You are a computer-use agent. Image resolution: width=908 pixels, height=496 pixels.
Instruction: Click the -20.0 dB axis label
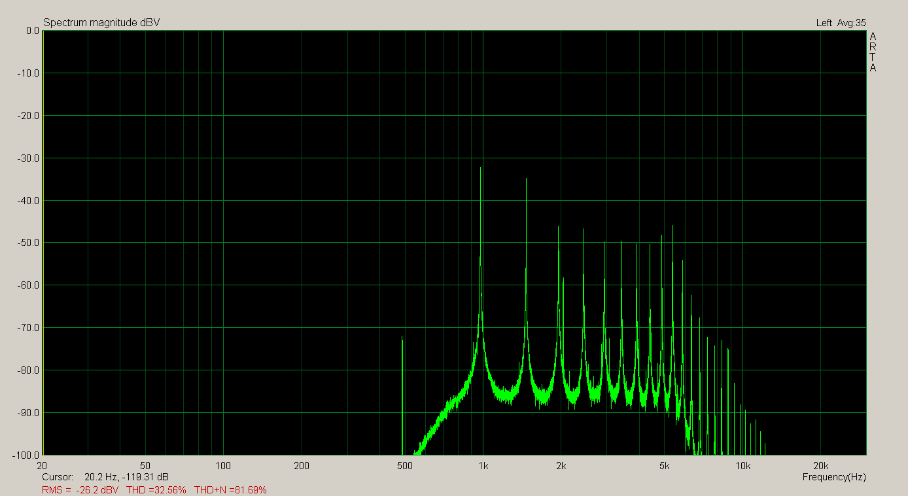27,115
